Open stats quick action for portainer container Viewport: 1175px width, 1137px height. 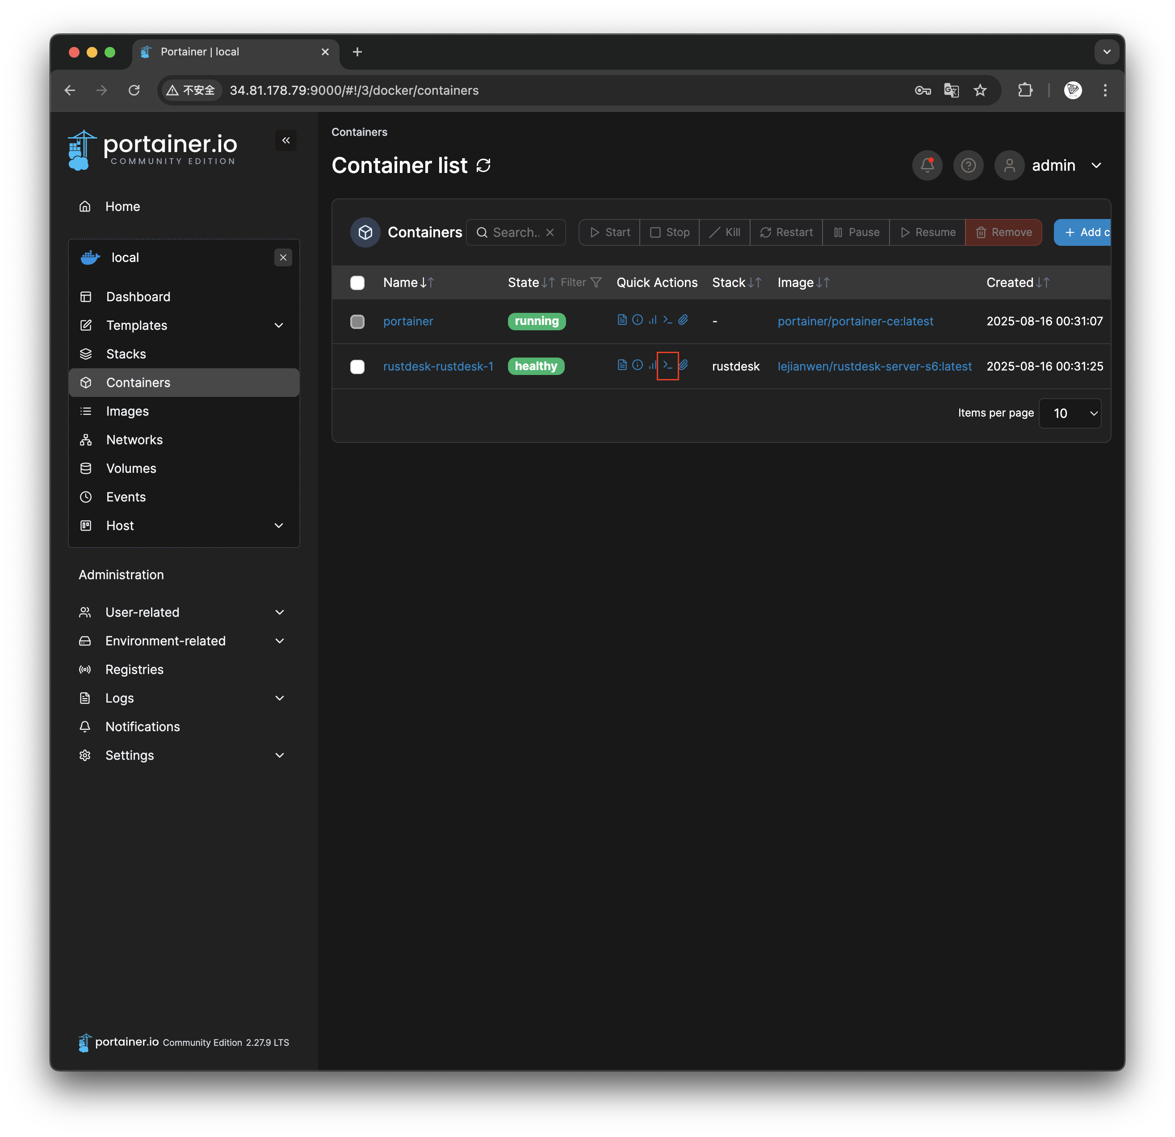(652, 320)
